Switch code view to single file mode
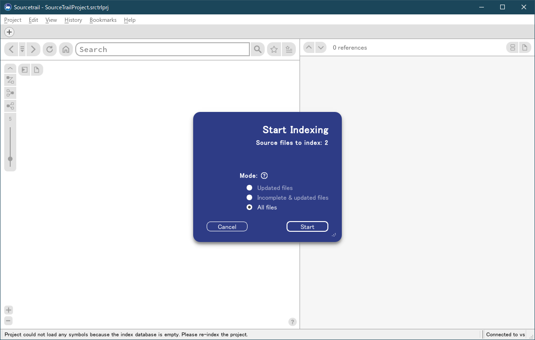The image size is (535, 340). click(x=525, y=47)
